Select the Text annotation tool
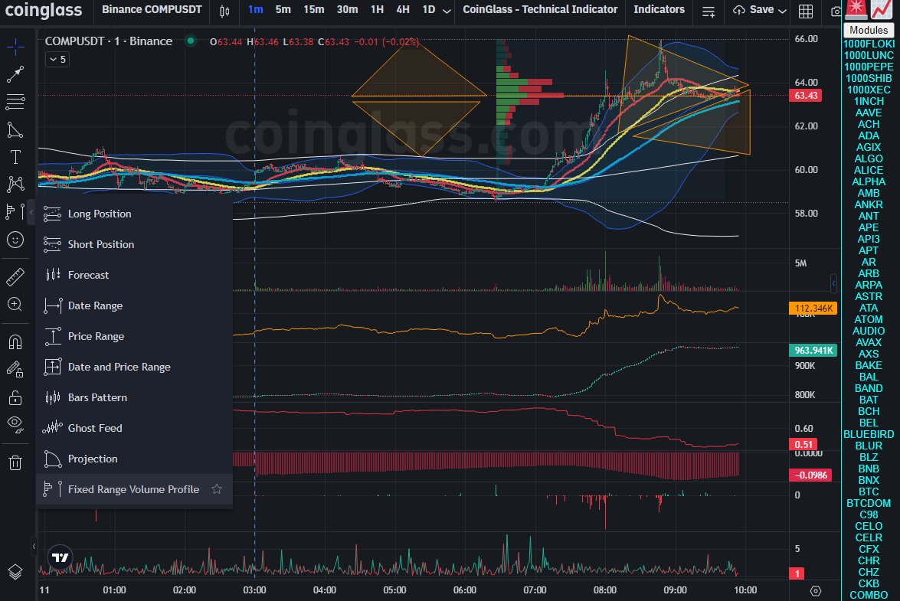The height and width of the screenshot is (601, 900). pos(15,157)
